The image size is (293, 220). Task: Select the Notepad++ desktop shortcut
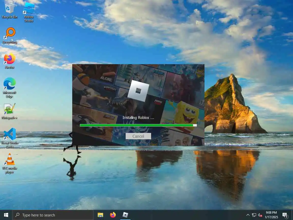click(9, 111)
